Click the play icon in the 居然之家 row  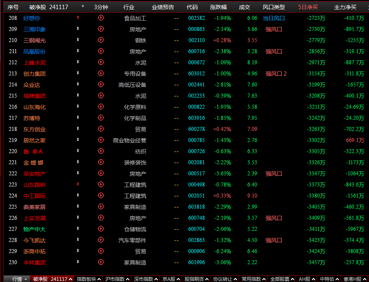[101, 140]
